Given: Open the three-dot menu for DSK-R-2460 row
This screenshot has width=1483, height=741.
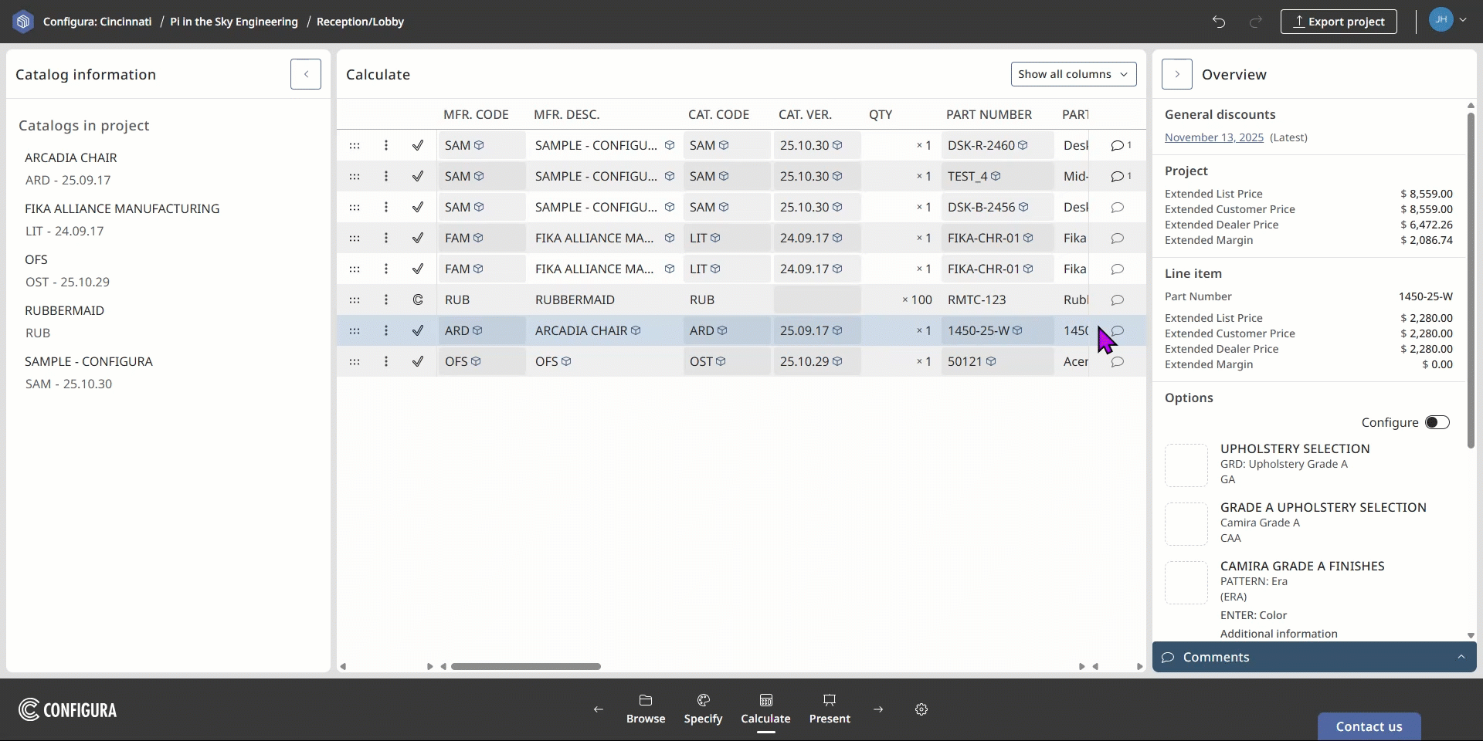Looking at the screenshot, I should [386, 145].
